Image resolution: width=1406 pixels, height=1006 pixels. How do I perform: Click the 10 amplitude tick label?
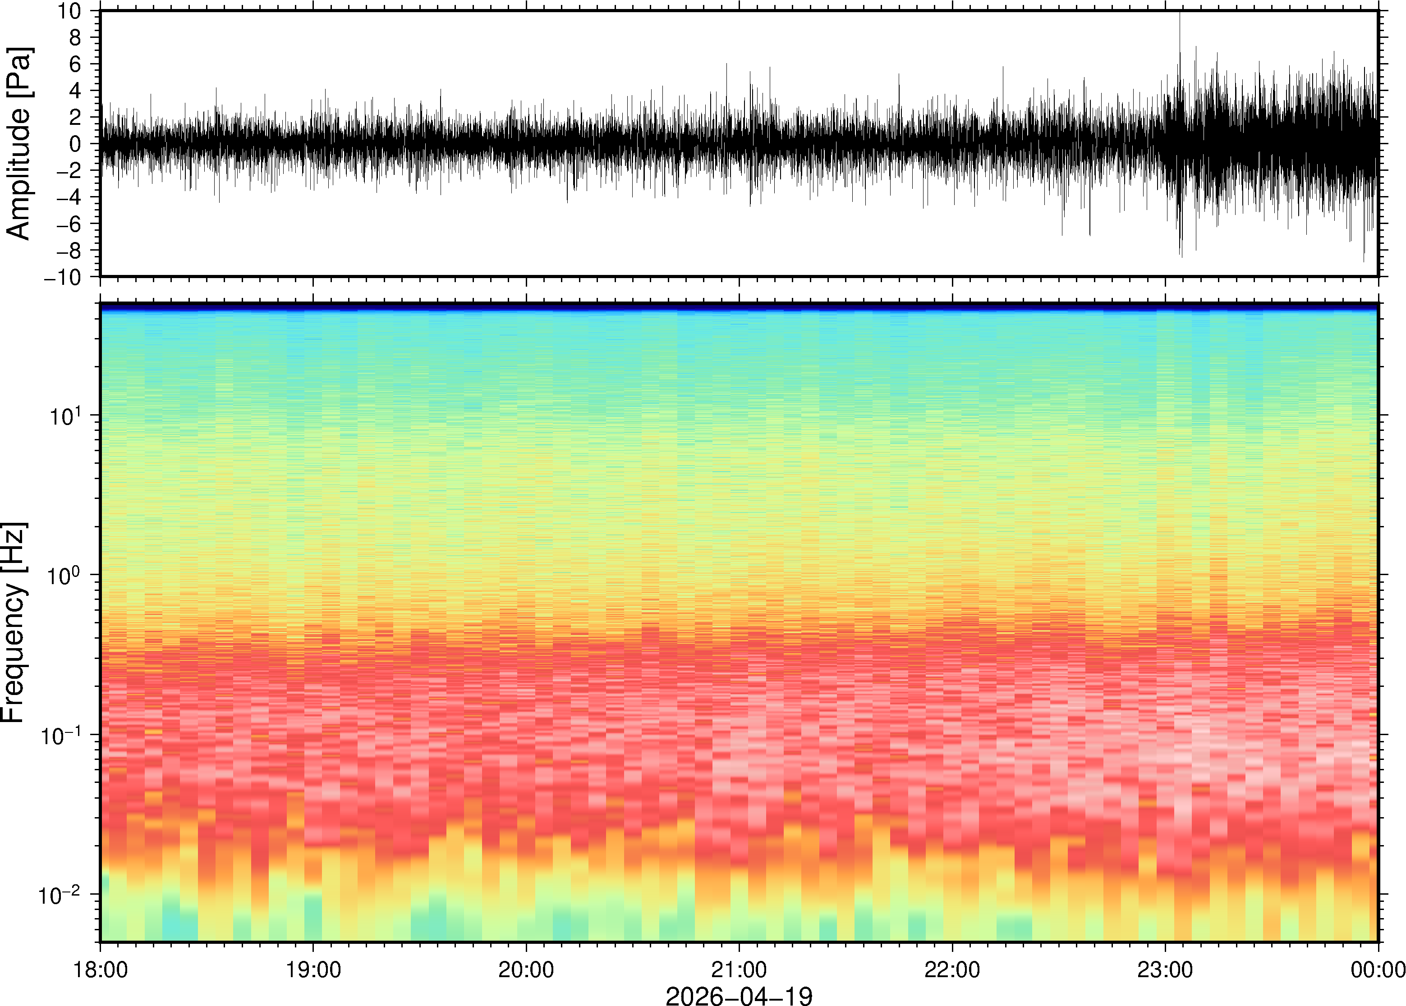[x=70, y=11]
